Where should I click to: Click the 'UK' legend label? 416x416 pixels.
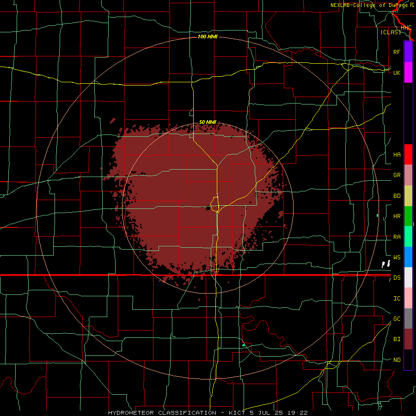click(397, 73)
